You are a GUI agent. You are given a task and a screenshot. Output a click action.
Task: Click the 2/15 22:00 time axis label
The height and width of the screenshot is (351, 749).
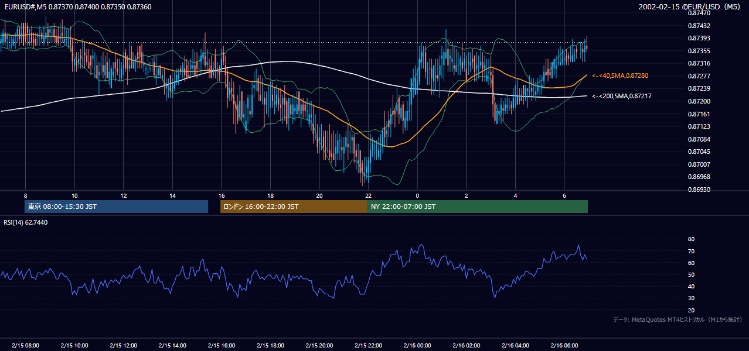368,346
